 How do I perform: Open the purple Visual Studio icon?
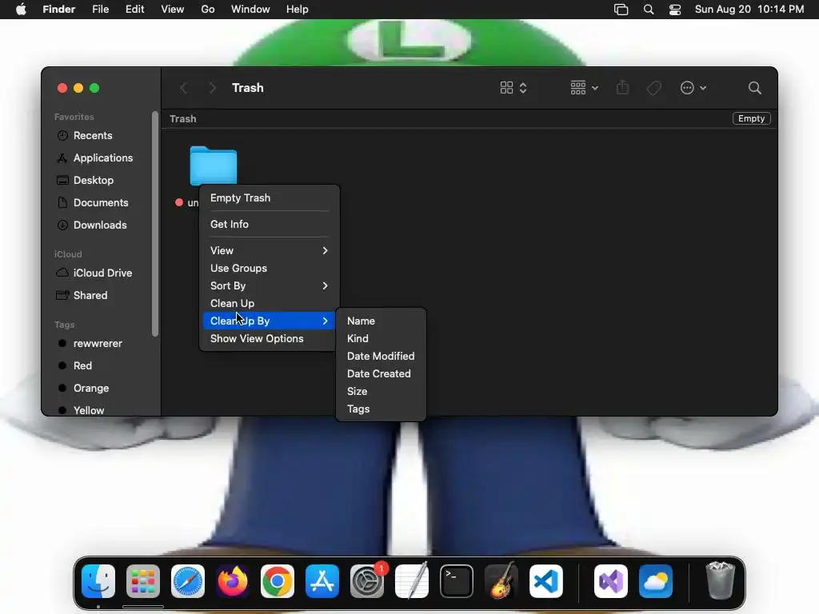point(610,581)
